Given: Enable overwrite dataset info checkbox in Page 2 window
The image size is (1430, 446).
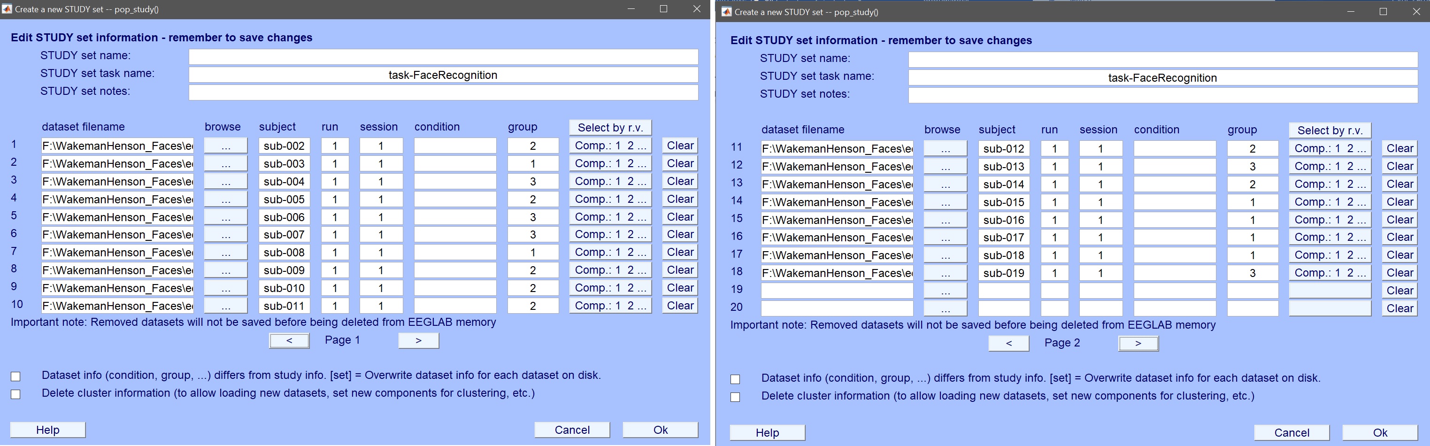Looking at the screenshot, I should (735, 379).
